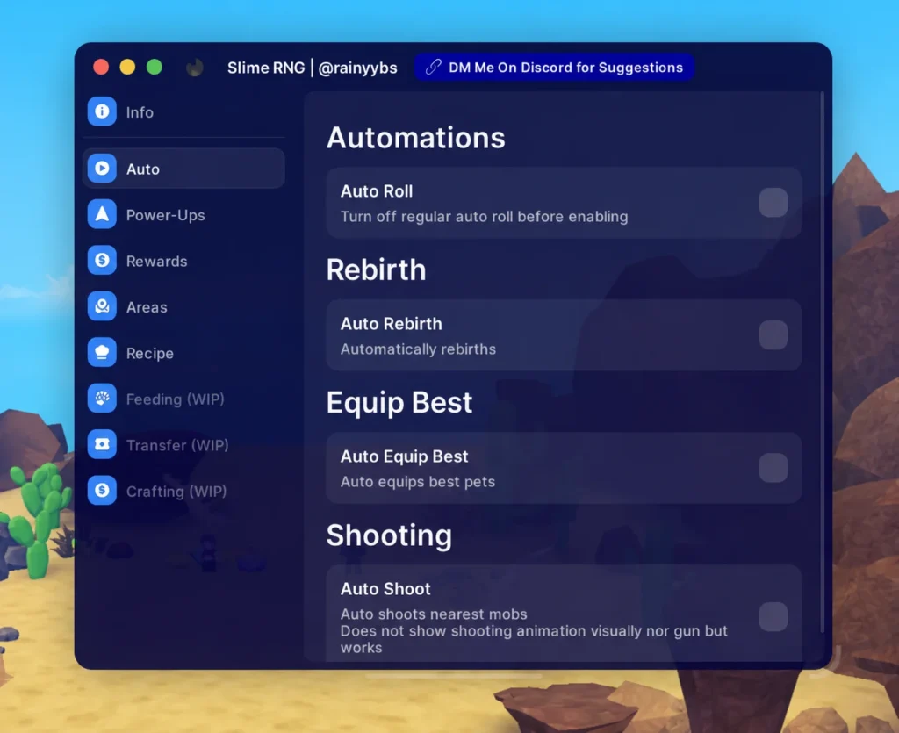
Task: Click the Crafting (WIP) coin icon
Action: pos(102,490)
